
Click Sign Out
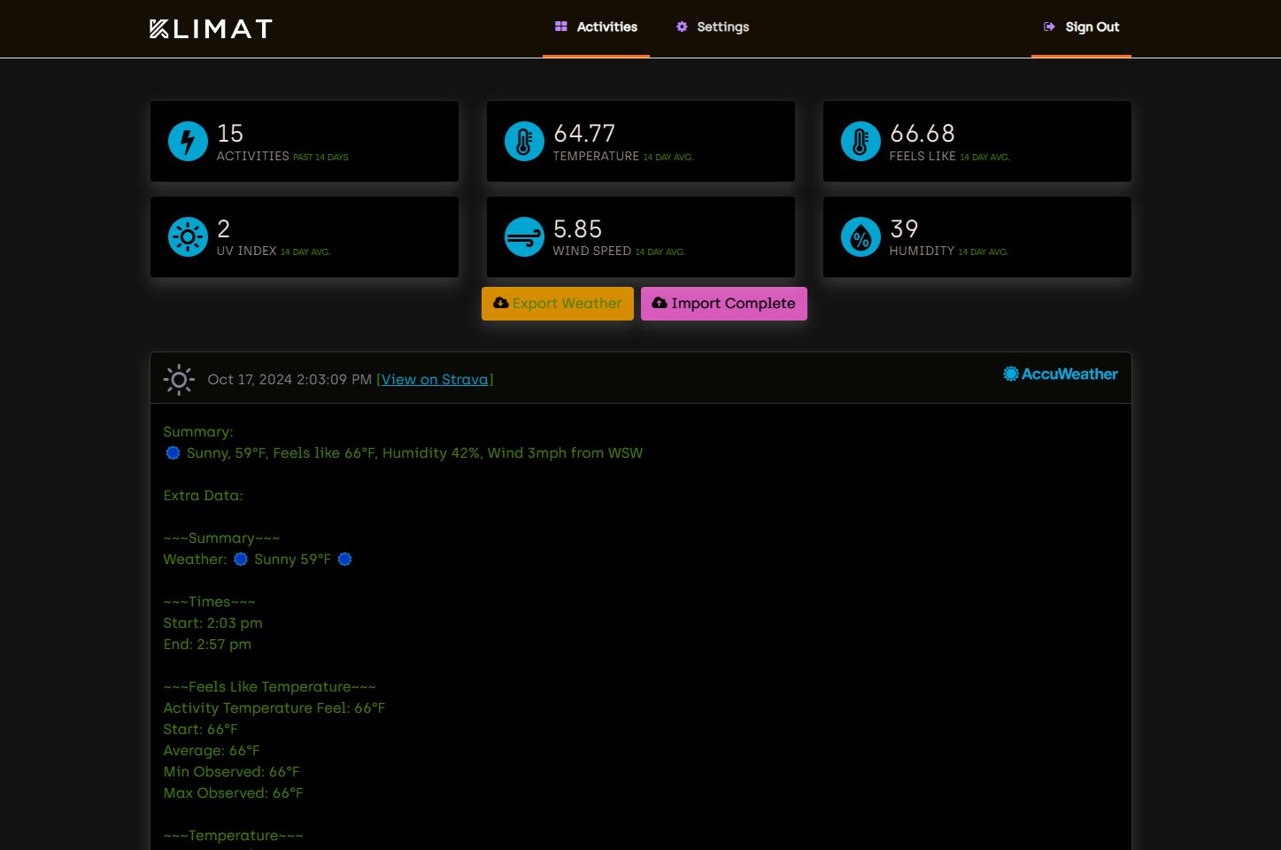tap(1081, 27)
